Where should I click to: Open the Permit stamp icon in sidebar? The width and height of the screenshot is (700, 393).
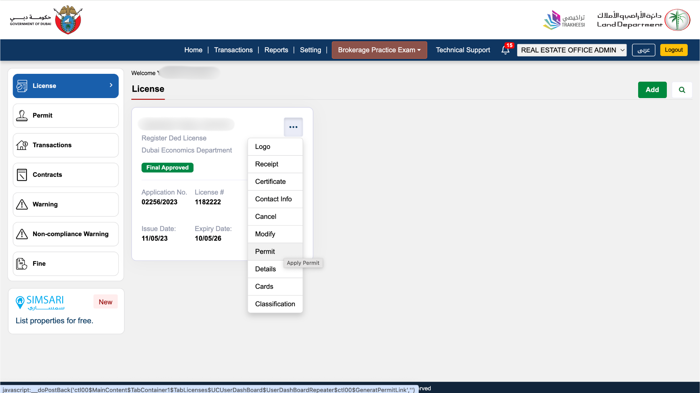pos(22,116)
